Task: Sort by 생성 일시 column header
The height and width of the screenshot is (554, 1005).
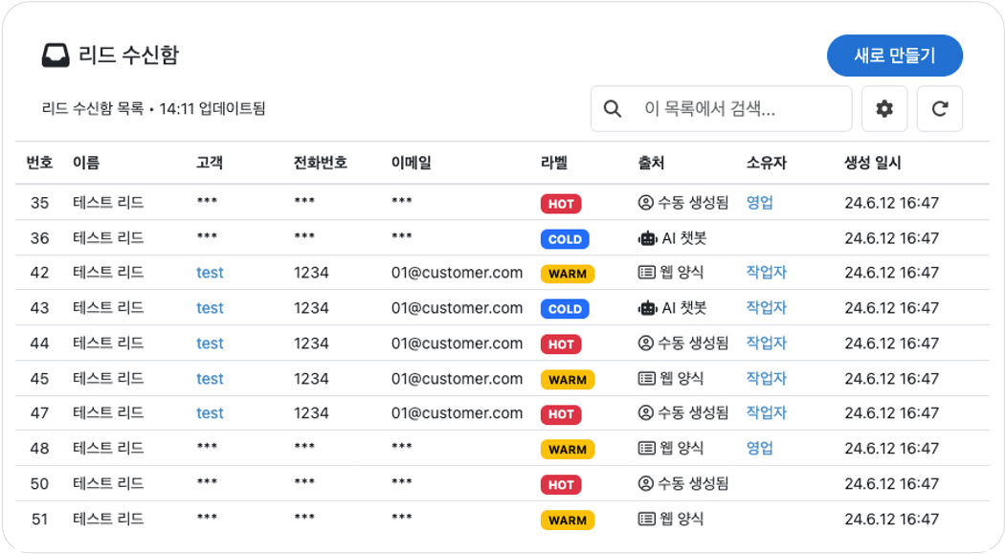Action: click(x=872, y=163)
